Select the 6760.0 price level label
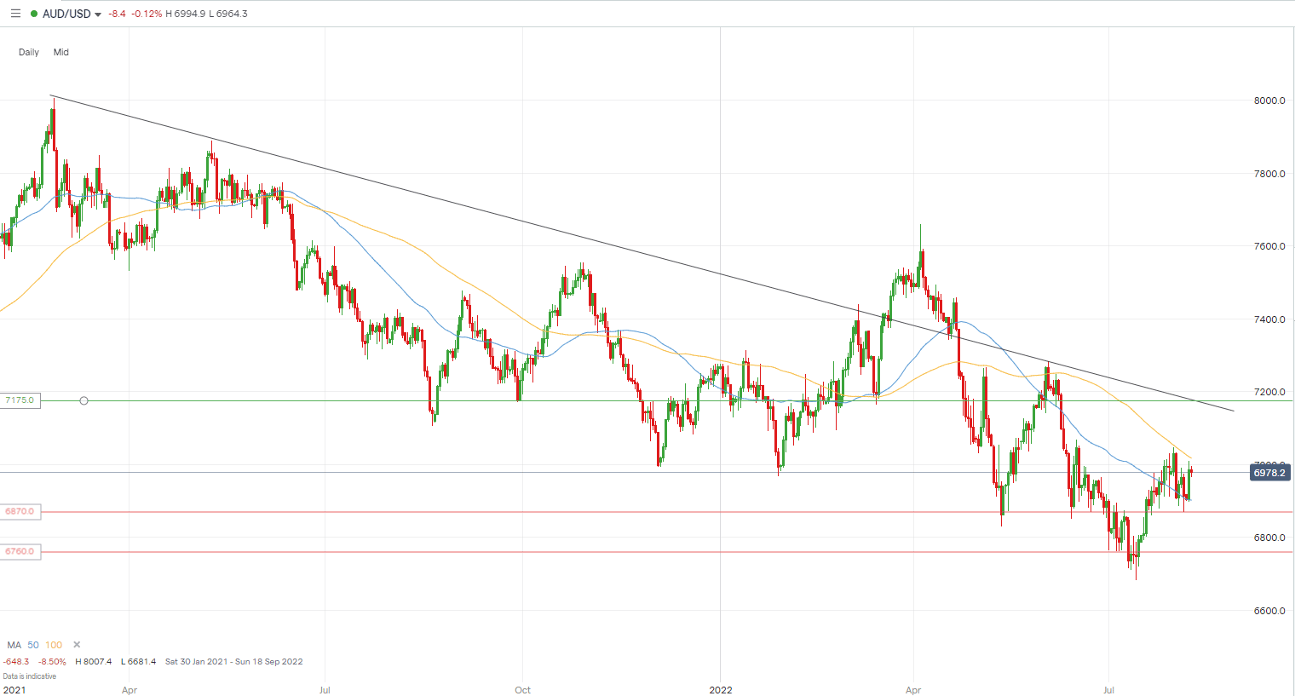This screenshot has height=696, width=1295. 20,551
